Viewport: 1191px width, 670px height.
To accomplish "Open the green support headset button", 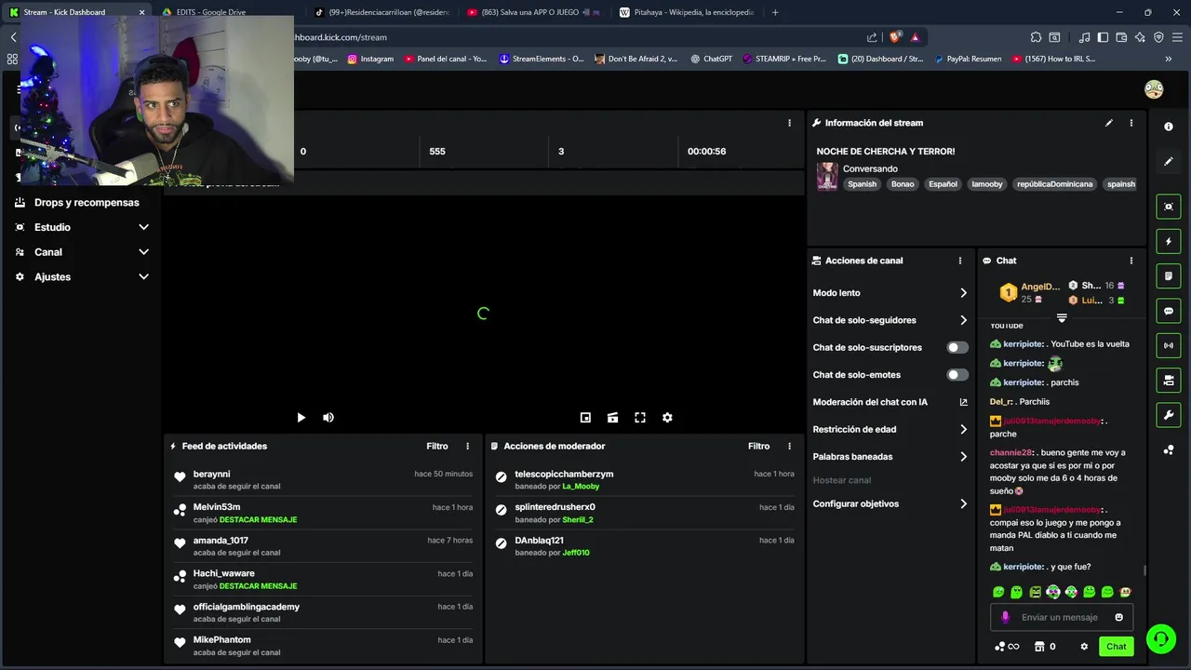I will (1160, 639).
